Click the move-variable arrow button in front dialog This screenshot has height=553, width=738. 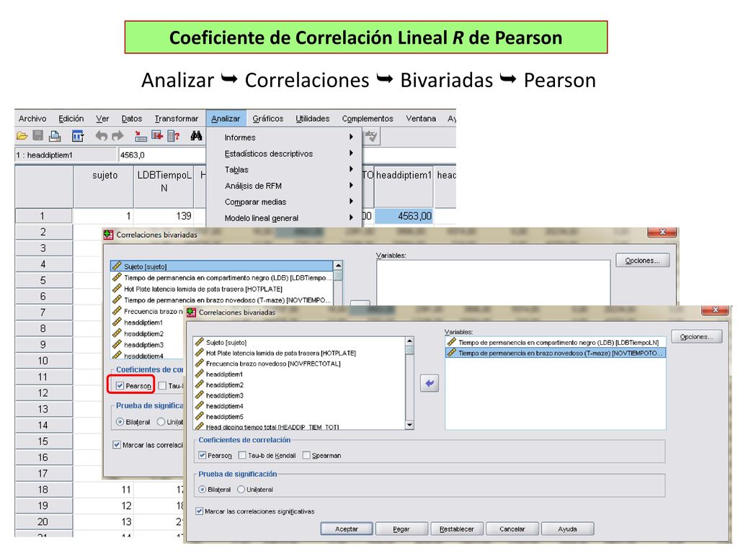(430, 383)
